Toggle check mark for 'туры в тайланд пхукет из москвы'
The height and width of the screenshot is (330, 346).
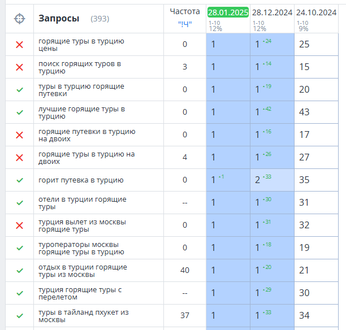[x=20, y=316]
